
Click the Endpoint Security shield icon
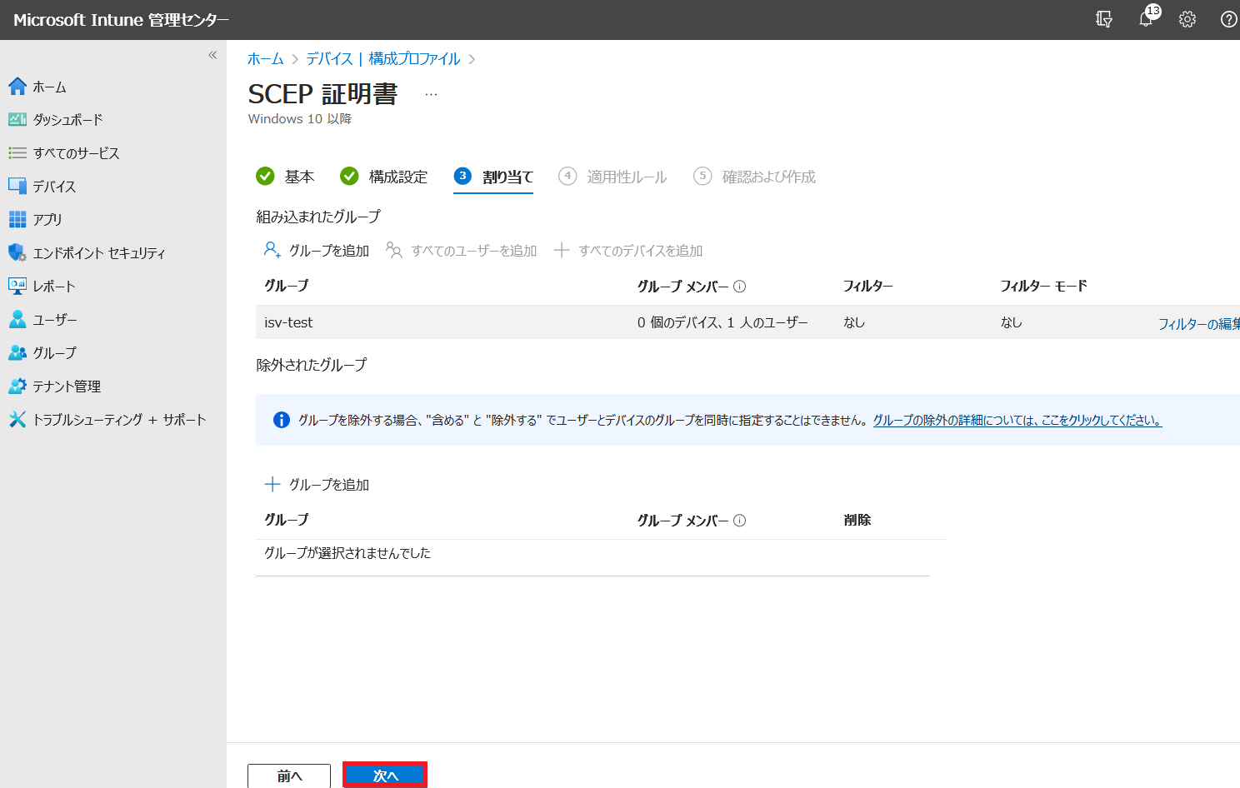(17, 252)
